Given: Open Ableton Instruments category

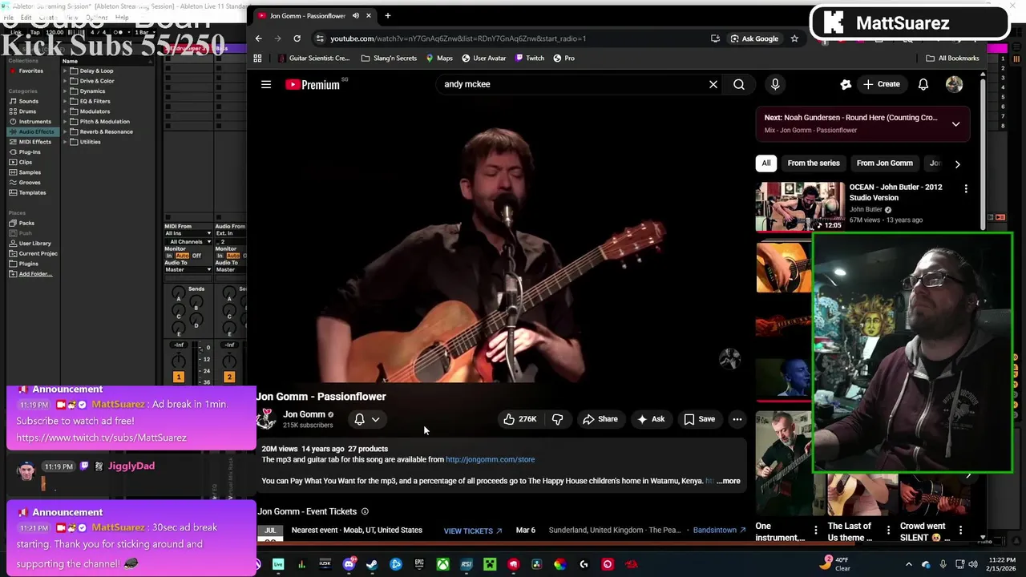Looking at the screenshot, I should (x=34, y=122).
